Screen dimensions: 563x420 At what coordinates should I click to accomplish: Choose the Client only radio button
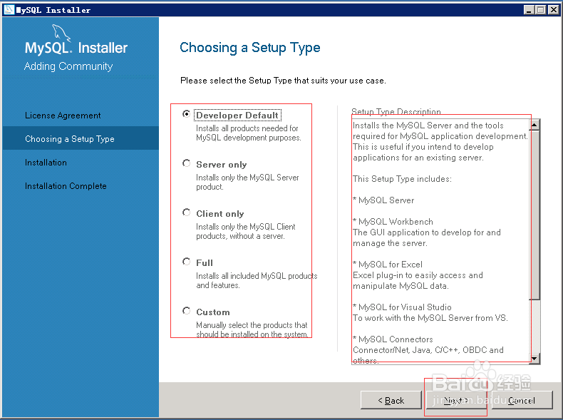tap(186, 212)
